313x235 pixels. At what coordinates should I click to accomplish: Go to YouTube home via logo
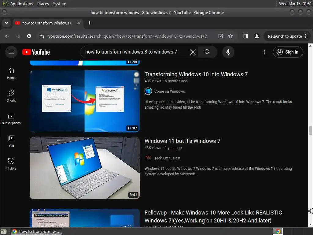[x=36, y=52]
